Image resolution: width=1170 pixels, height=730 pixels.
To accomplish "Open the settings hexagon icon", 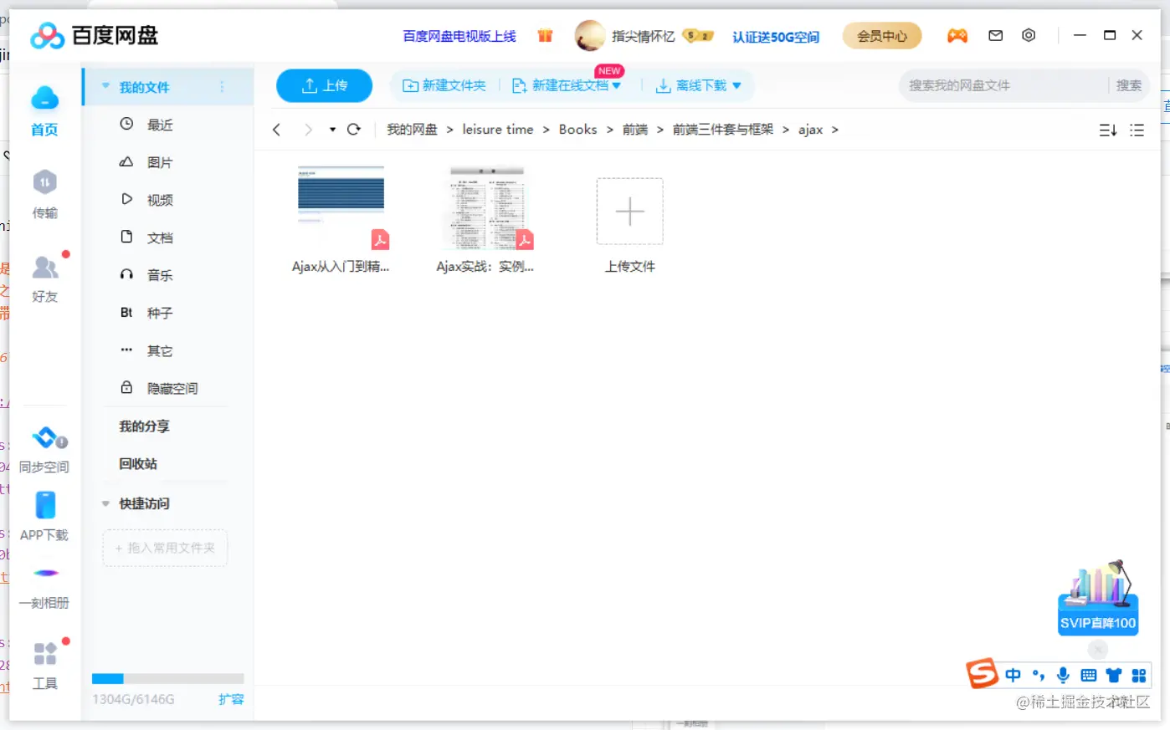I will coord(1029,35).
